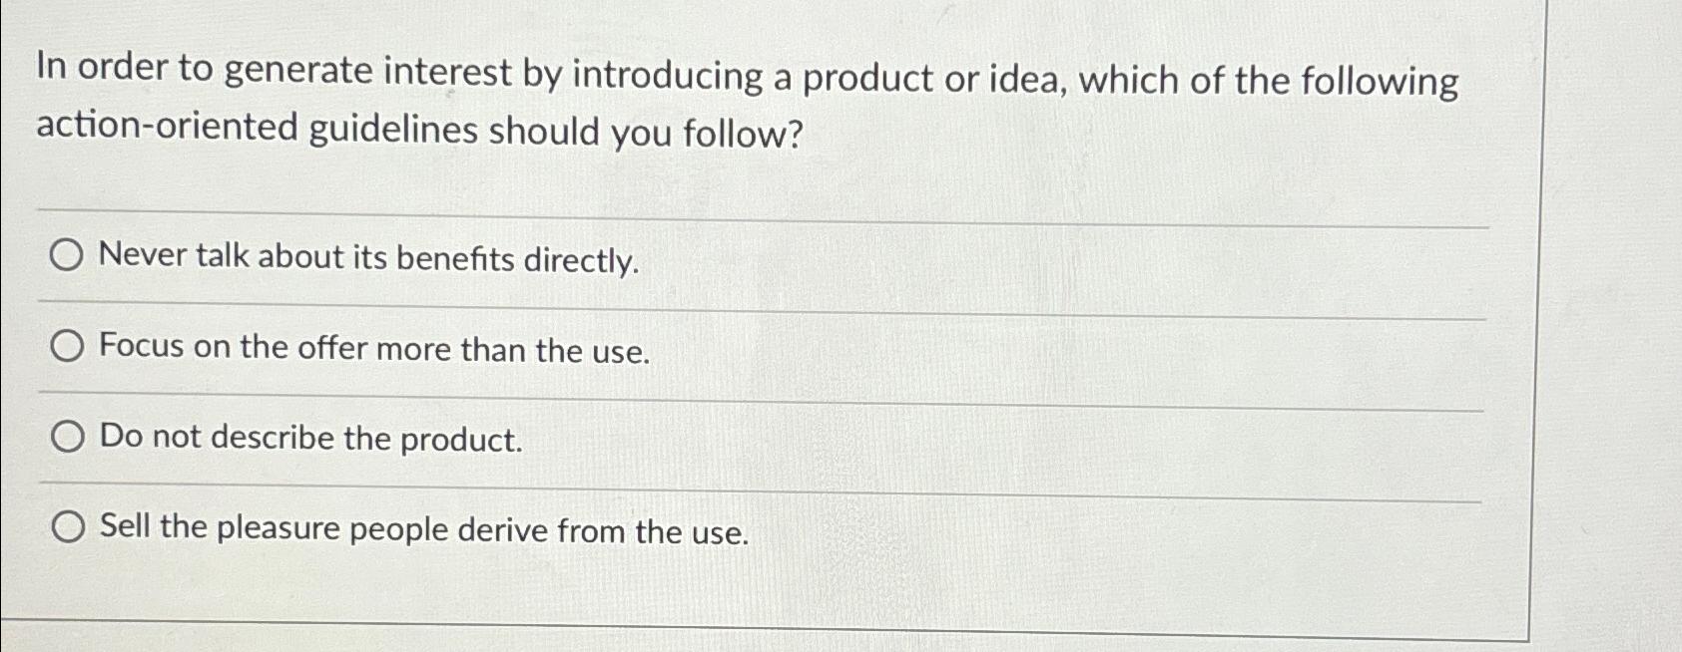Select the radio button for 'Focus on the offer more than the use'

pos(67,346)
